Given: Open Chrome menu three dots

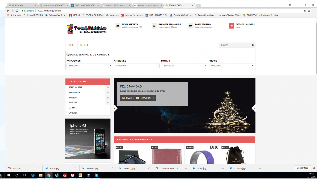Looking at the screenshot, I should tap(314, 10).
